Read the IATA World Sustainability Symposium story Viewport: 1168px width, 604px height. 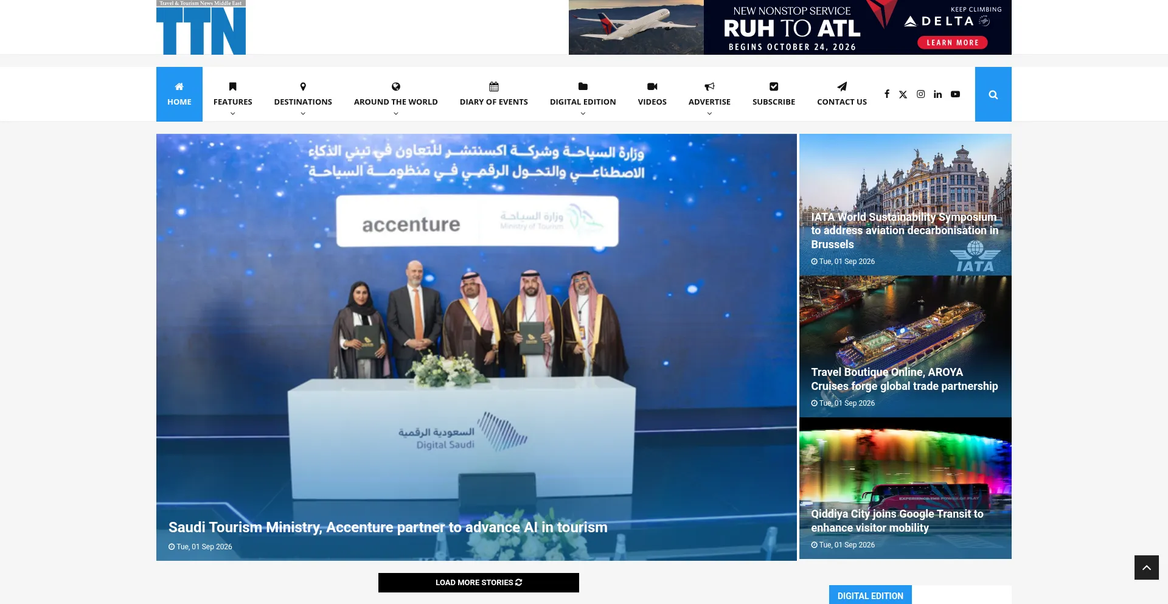pos(905,231)
